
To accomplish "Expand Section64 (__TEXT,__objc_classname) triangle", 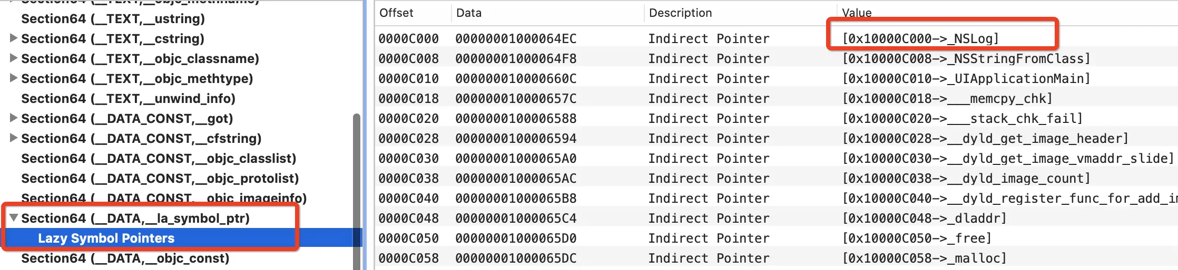I will coord(14,58).
